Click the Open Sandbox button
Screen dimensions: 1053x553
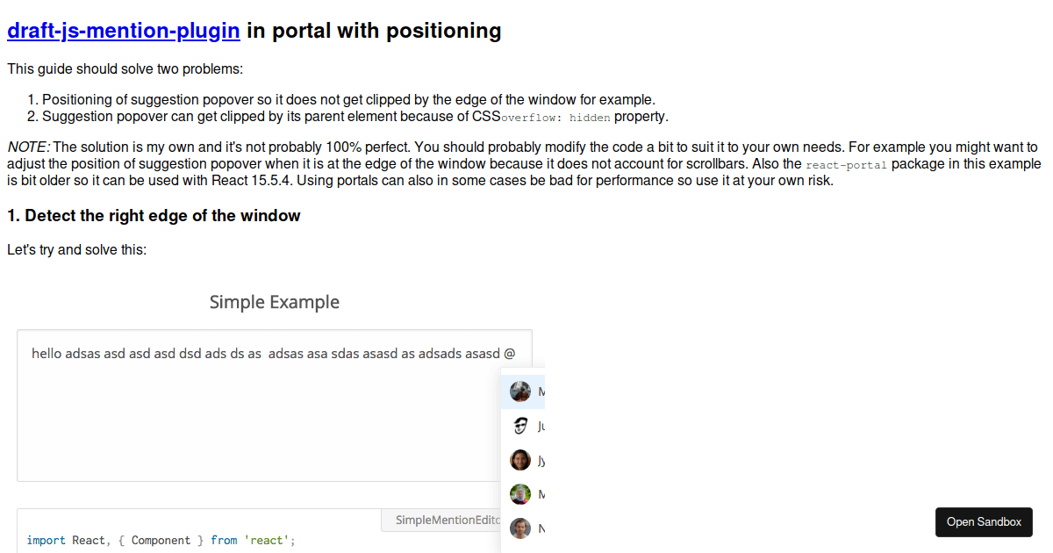[984, 521]
